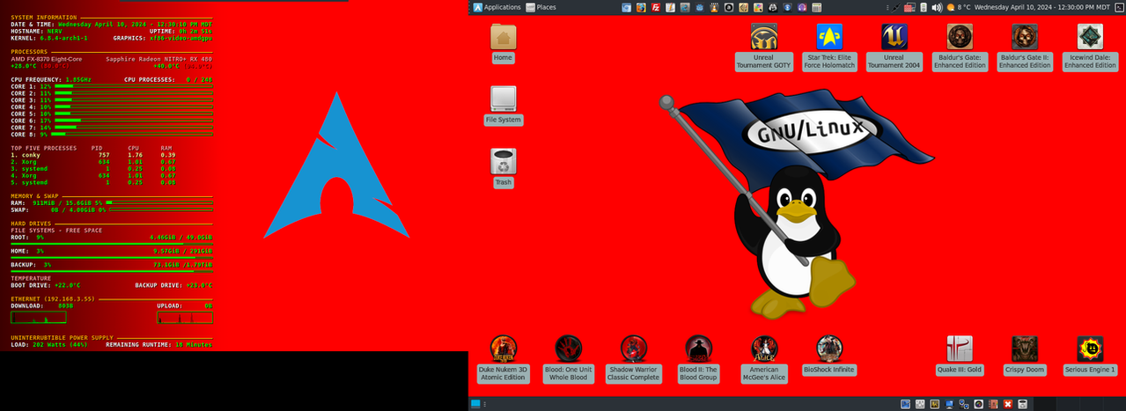The width and height of the screenshot is (1126, 411).
Task: Click the show desktop button in bottom panel
Action: [x=475, y=404]
